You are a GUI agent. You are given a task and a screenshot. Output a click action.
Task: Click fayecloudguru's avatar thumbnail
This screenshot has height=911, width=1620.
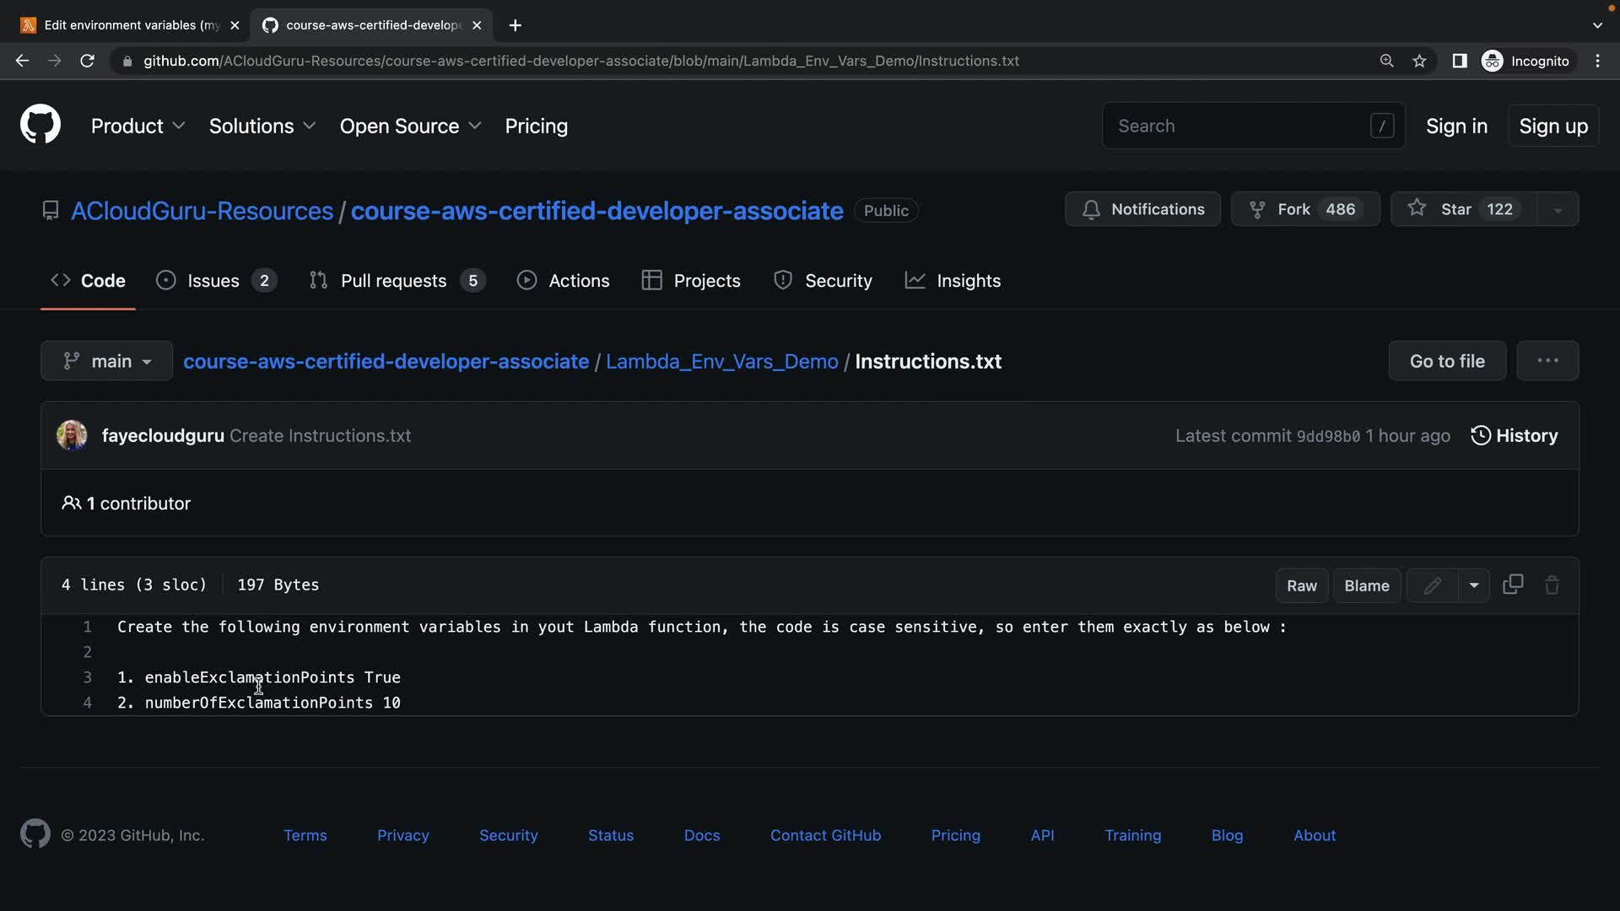point(72,435)
